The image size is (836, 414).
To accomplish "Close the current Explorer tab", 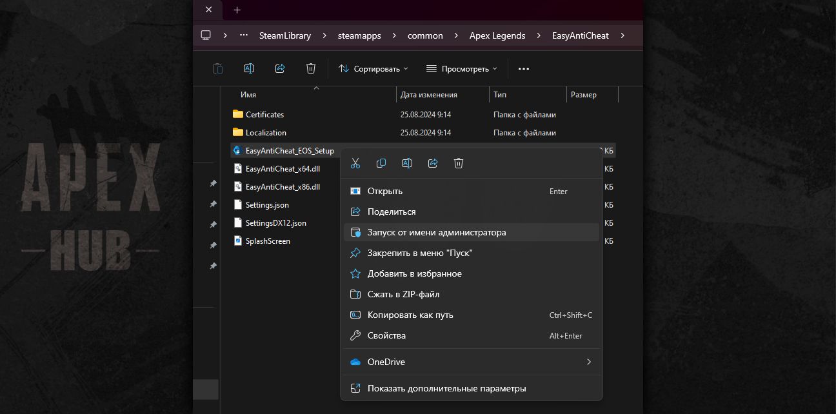I will click(208, 10).
